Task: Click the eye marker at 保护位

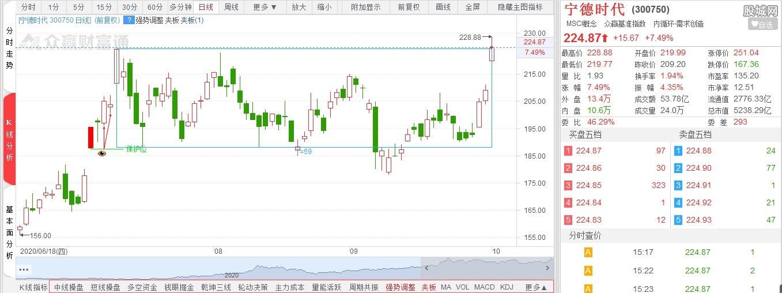Action: pos(102,153)
